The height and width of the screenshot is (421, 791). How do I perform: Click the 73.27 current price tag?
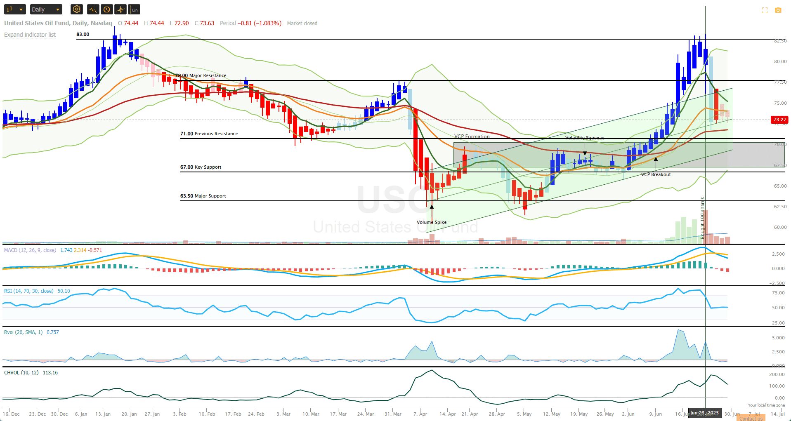(x=779, y=120)
